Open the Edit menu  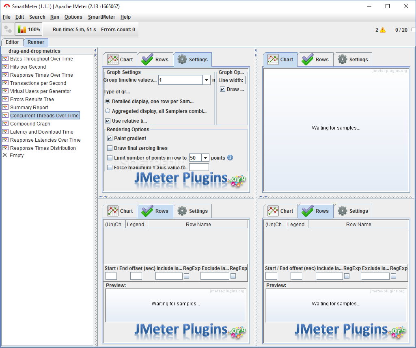pos(19,17)
